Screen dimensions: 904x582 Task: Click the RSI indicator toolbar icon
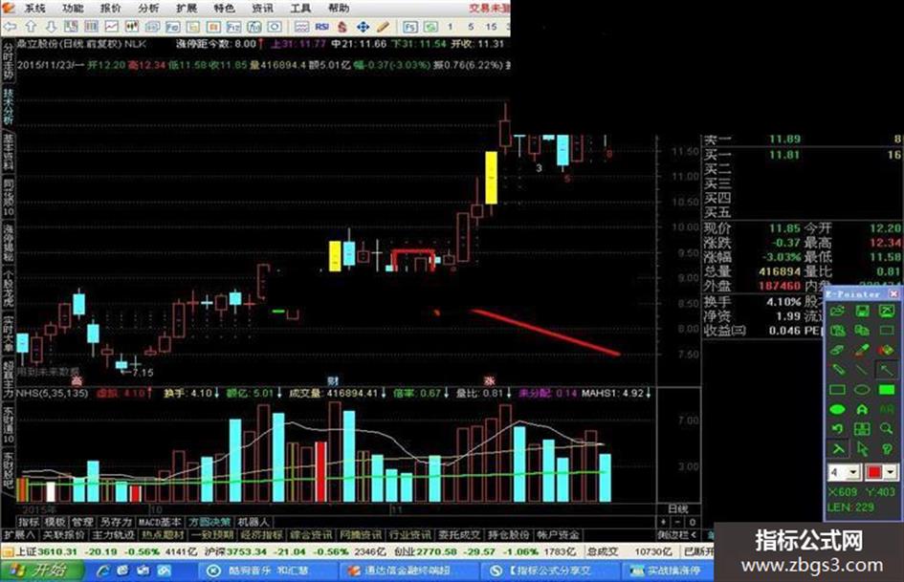pyautogui.click(x=321, y=27)
